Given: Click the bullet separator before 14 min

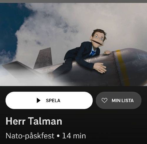Looking at the screenshot, I should 58,136.
